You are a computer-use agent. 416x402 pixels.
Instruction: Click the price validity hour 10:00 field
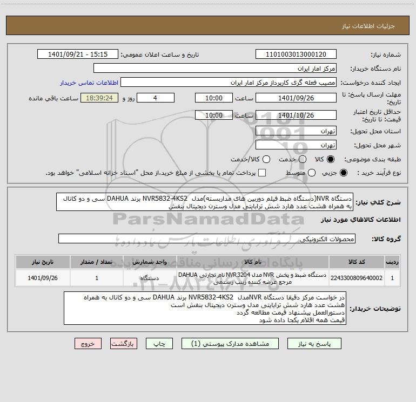pos(214,115)
